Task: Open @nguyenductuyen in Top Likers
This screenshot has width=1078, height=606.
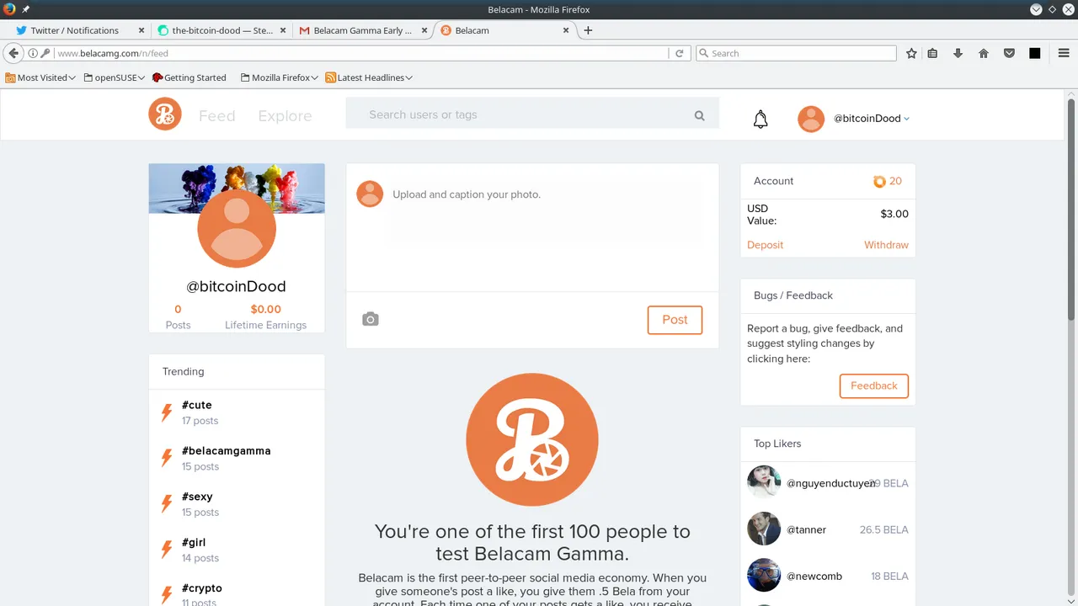Action: (830, 483)
